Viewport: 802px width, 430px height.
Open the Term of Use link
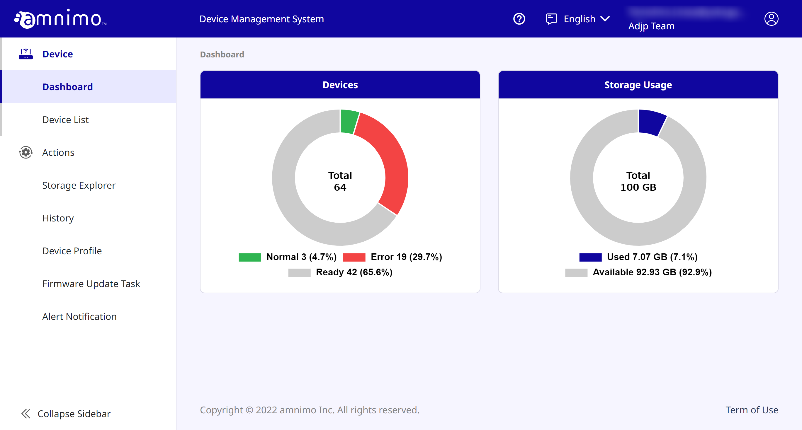752,410
